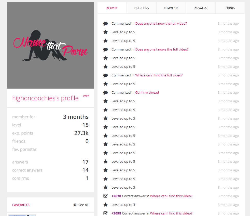This screenshot has width=250, height=216.
Task: Click the 'edit' profile link
Action: click(86, 96)
